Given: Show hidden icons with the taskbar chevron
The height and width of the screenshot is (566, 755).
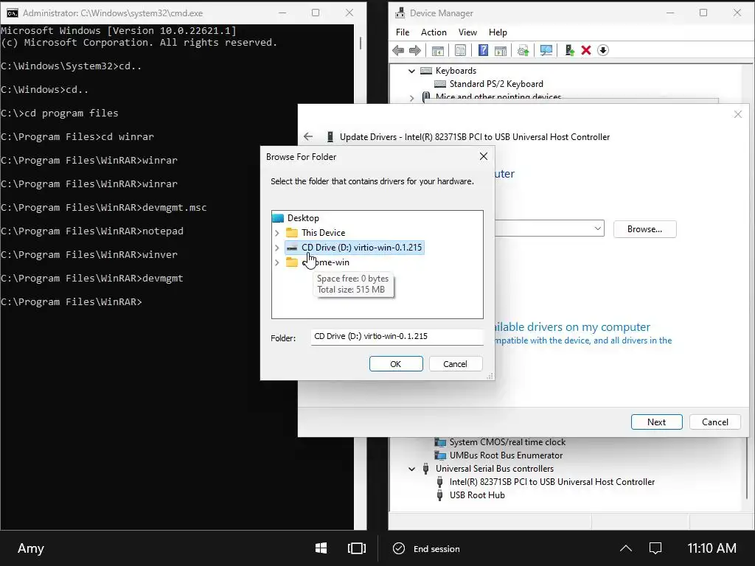Looking at the screenshot, I should (625, 548).
